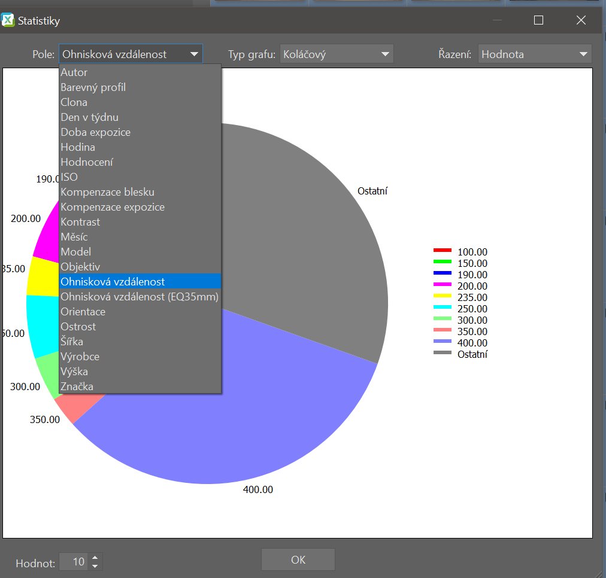Select Autor from the field list
Viewport: 606px width, 578px height.
click(x=140, y=72)
